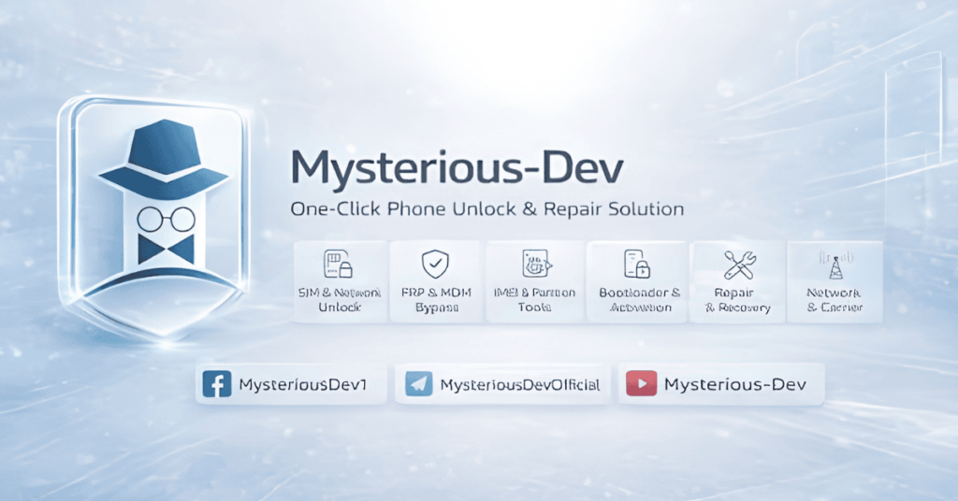Click the Repair & Recovery label
The image size is (958, 501).
(737, 300)
